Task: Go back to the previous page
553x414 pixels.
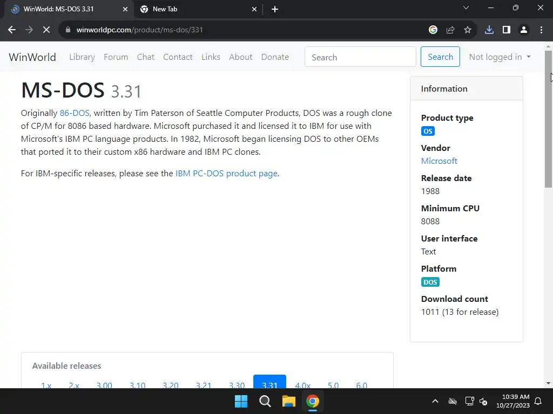Action: pyautogui.click(x=12, y=30)
